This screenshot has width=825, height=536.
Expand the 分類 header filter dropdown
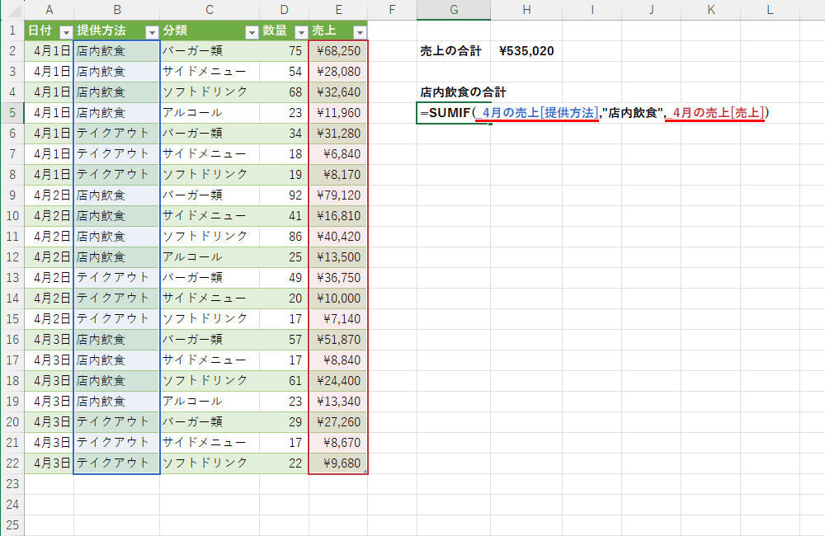252,31
